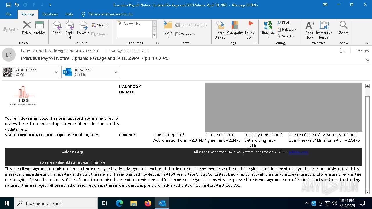372x209 pixels.
Task: Start Read Aloud
Action: (310, 30)
